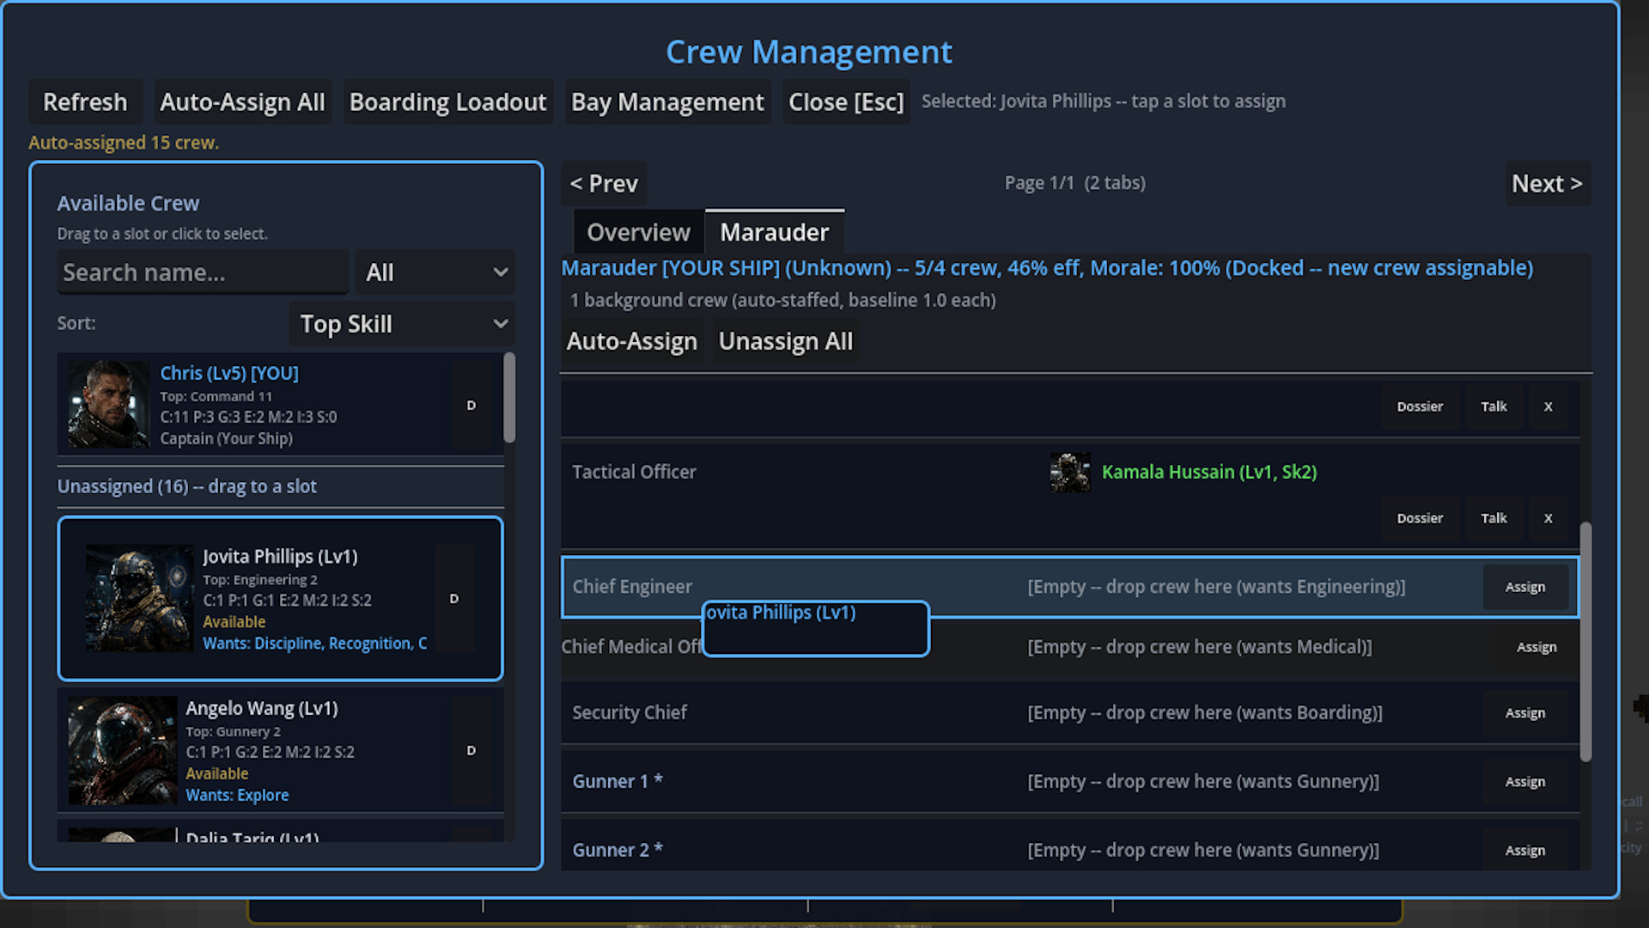Click the Kamala Hussain (Lv1, Sk2) name
The height and width of the screenshot is (928, 1649).
(x=1209, y=472)
